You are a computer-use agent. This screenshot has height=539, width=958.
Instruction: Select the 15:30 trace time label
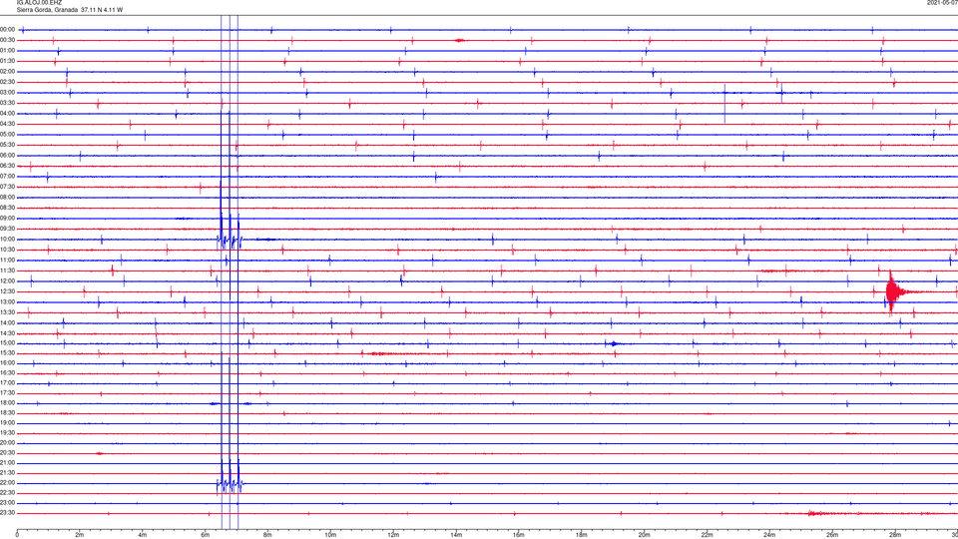[x=8, y=353]
